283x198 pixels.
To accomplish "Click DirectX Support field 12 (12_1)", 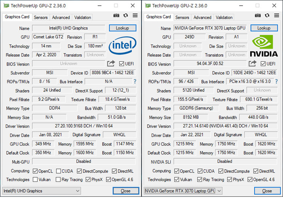I will pyautogui.click(x=120, y=90).
